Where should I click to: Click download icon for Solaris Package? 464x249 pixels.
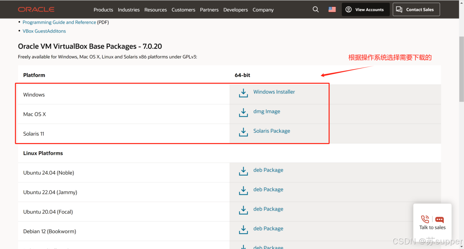click(x=243, y=132)
